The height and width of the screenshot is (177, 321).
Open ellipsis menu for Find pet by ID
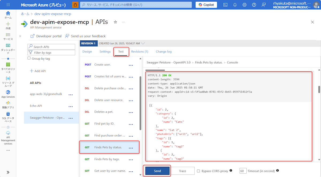pyautogui.click(x=131, y=124)
